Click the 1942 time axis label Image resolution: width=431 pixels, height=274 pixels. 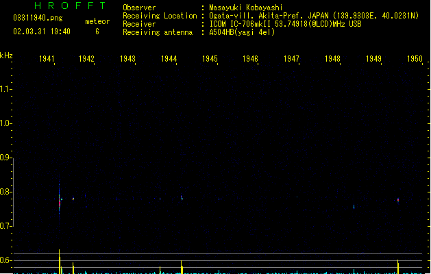[x=86, y=59]
